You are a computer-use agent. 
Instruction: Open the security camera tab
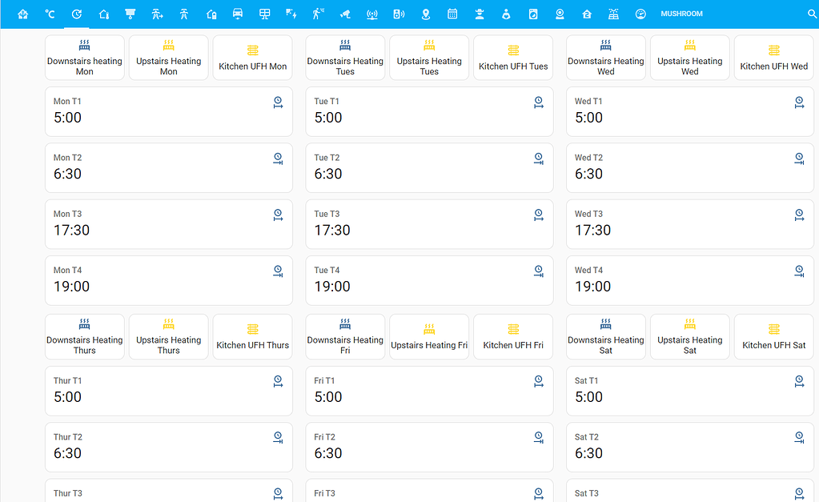(x=345, y=14)
